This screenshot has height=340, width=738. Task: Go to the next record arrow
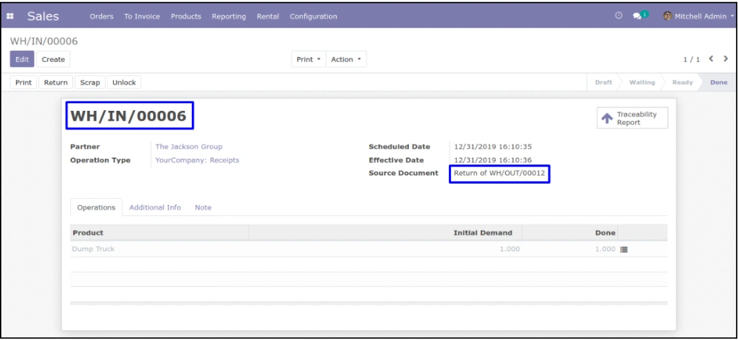coord(726,60)
